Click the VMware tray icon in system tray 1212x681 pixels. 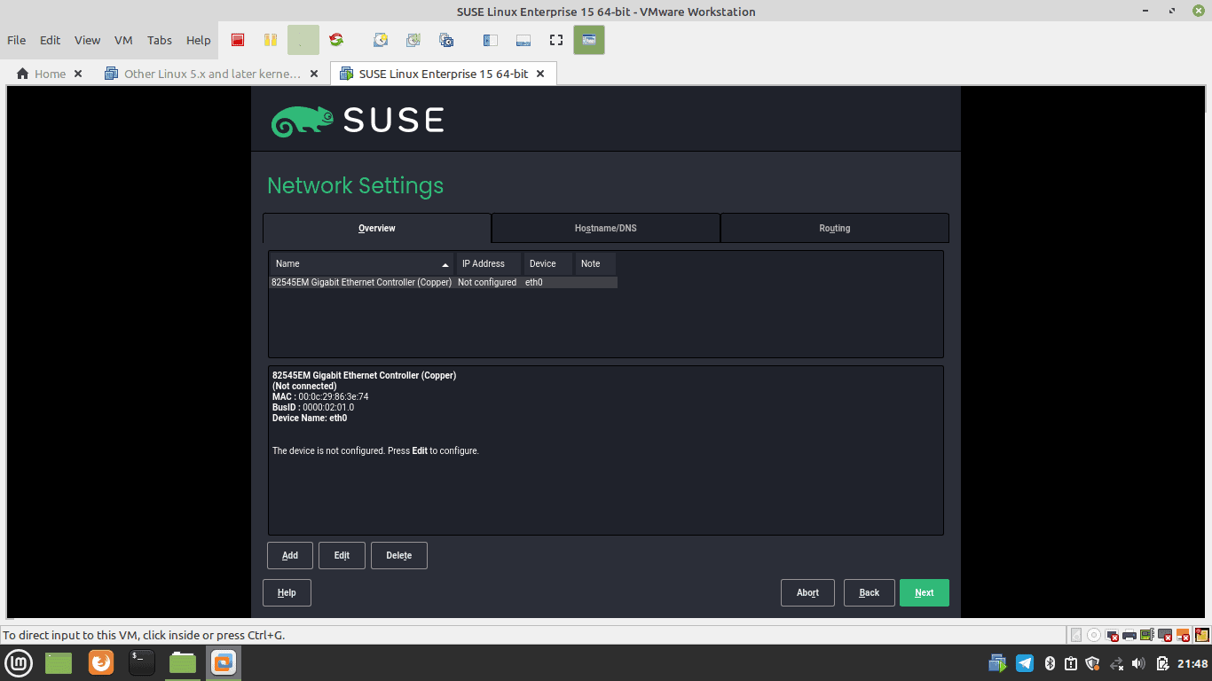tap(998, 663)
